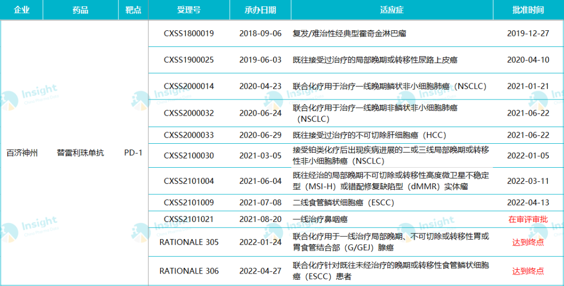The height and width of the screenshot is (286, 564).
Task: Click the RATIONALE 305 entry
Action: coord(189,242)
